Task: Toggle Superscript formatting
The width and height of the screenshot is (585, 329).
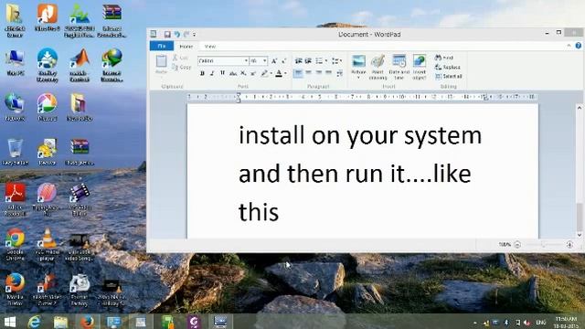Action: pyautogui.click(x=253, y=73)
